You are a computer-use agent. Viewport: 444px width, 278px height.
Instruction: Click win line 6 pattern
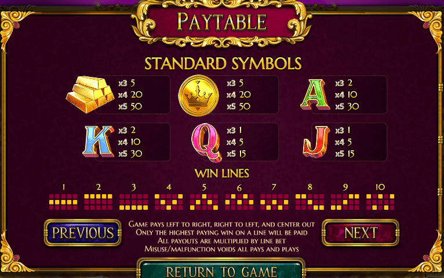tap(239, 202)
